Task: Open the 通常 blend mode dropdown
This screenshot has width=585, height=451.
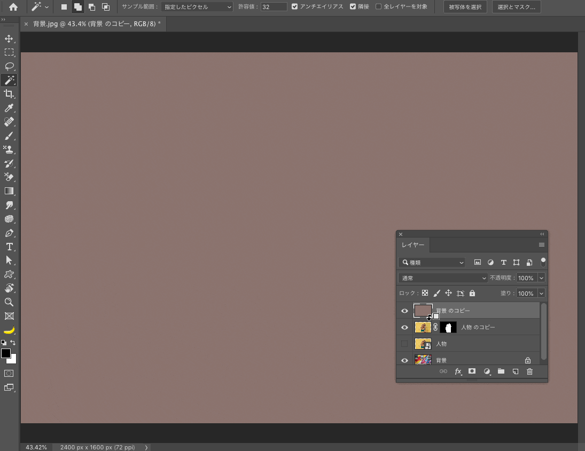Action: point(443,278)
